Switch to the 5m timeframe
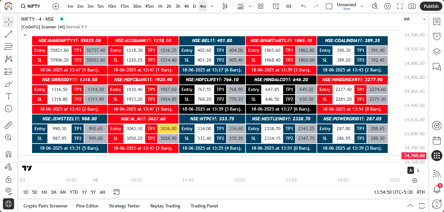Screen dimensions: 444x212 click(100, 6)
